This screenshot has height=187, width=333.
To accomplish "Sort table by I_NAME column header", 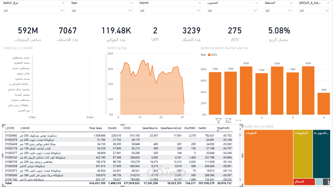I will [25, 128].
